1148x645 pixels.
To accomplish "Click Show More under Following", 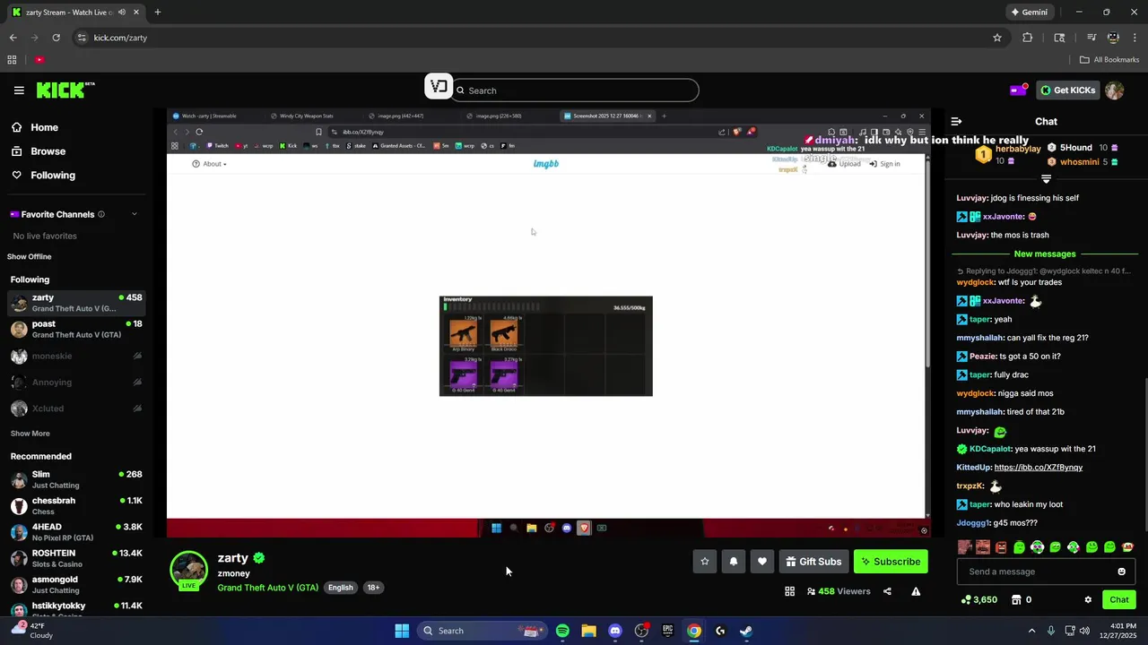I will click(x=30, y=434).
